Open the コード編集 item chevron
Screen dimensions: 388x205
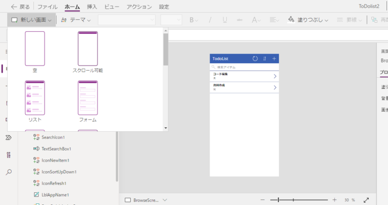tap(275, 76)
